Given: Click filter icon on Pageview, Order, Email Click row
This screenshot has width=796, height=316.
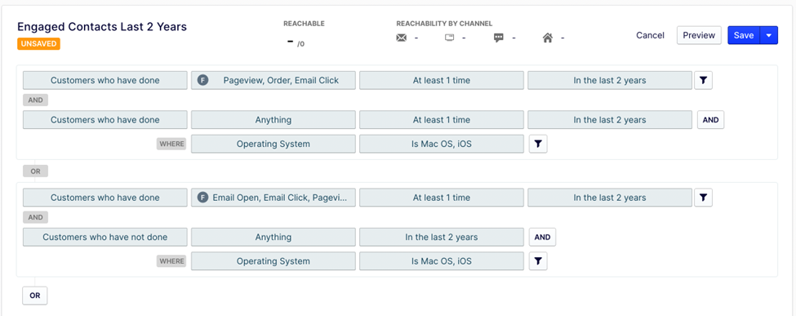Looking at the screenshot, I should pyautogui.click(x=703, y=80).
